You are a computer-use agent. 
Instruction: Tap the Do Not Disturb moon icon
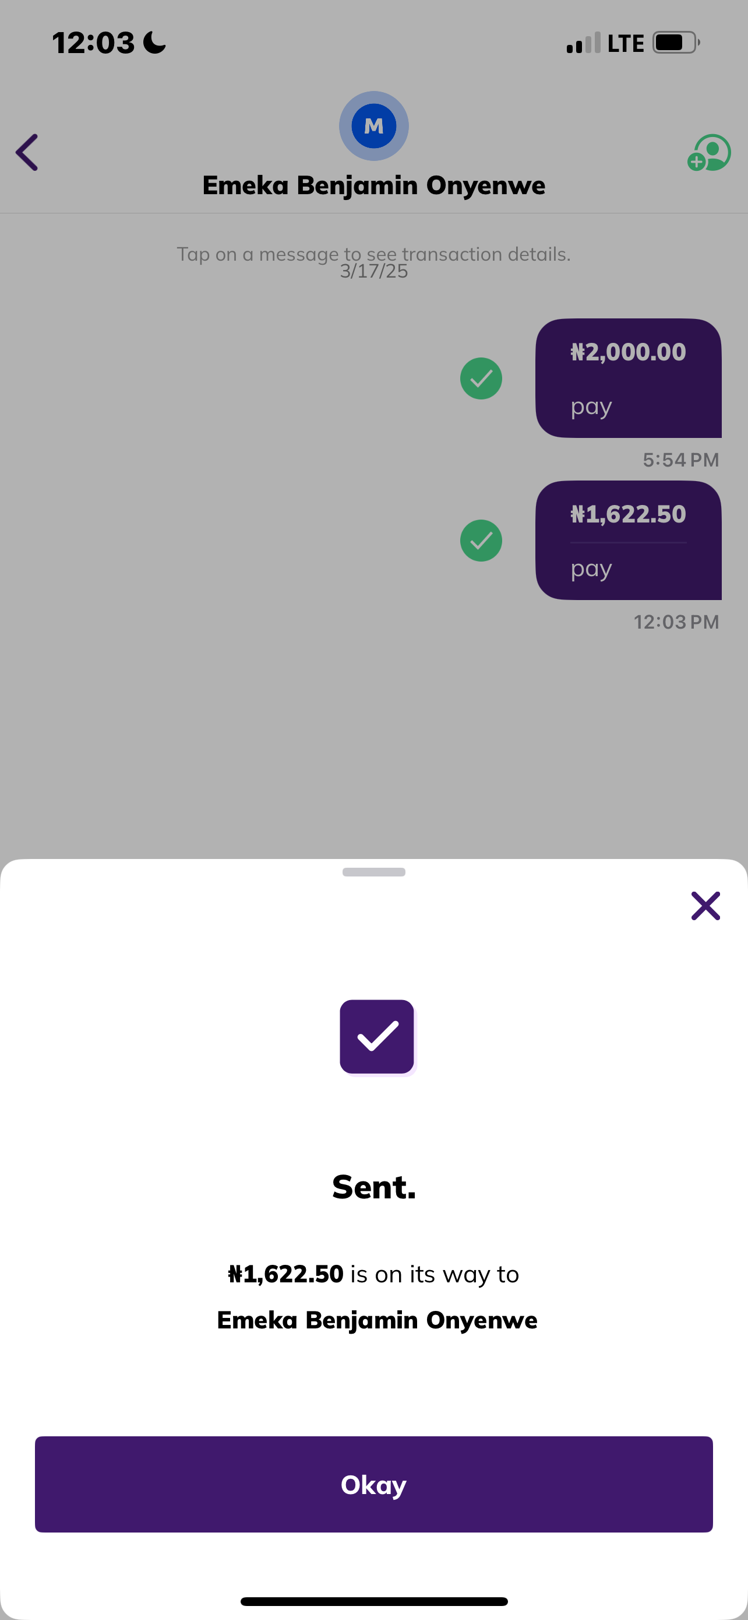154,43
